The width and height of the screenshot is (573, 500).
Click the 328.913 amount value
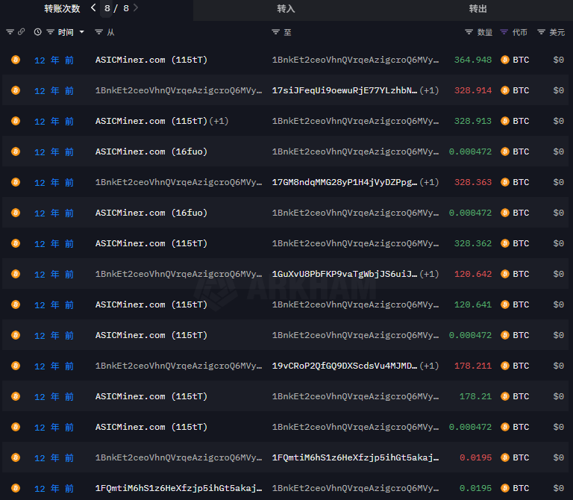[x=473, y=121]
